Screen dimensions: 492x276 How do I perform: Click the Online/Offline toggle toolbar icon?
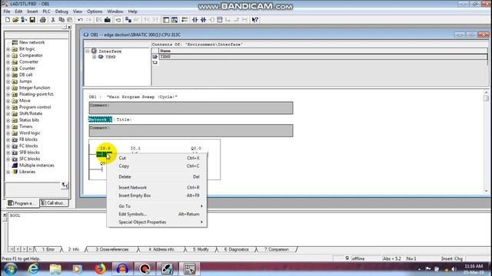point(128,20)
